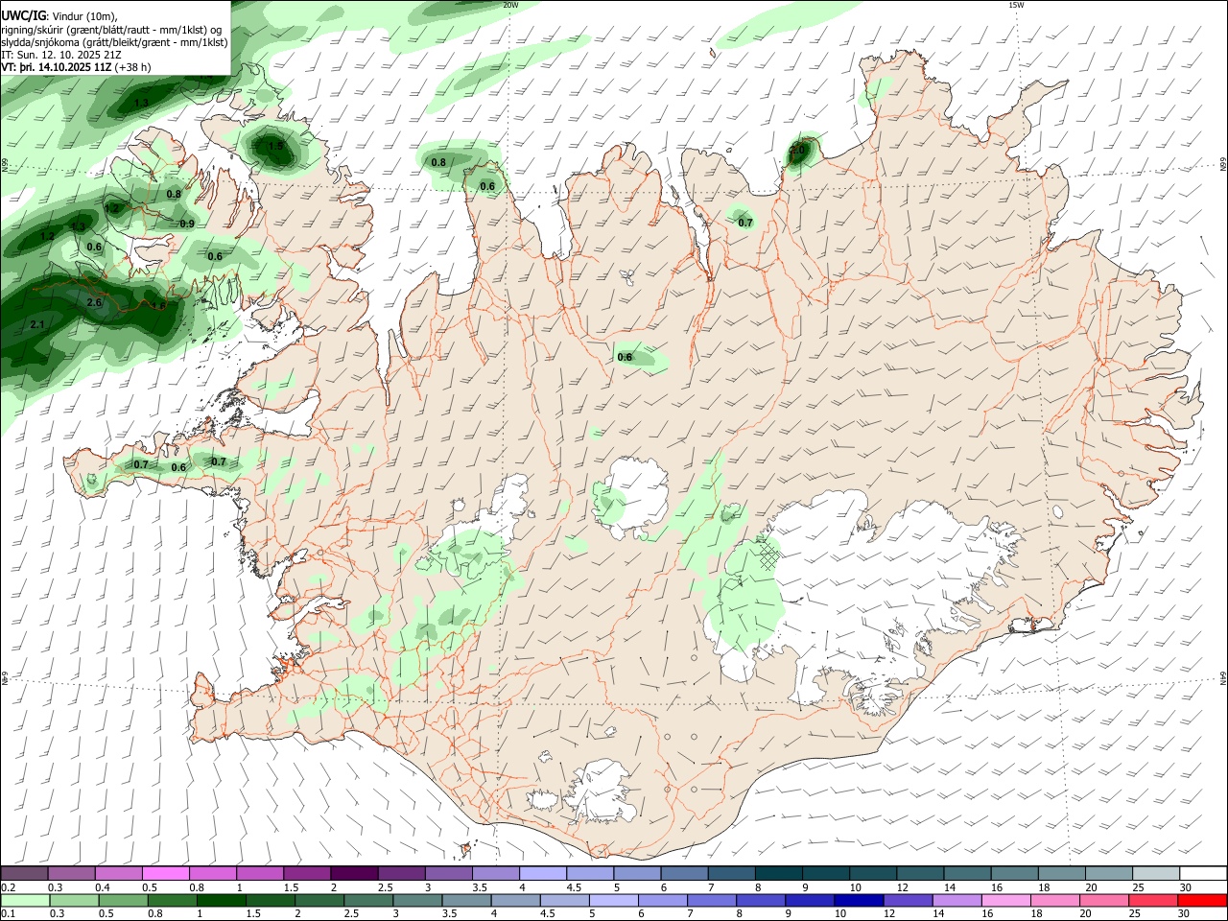Click the 1.6 value beside the 2.6 label
This screenshot has height=921, width=1228.
[x=158, y=305]
